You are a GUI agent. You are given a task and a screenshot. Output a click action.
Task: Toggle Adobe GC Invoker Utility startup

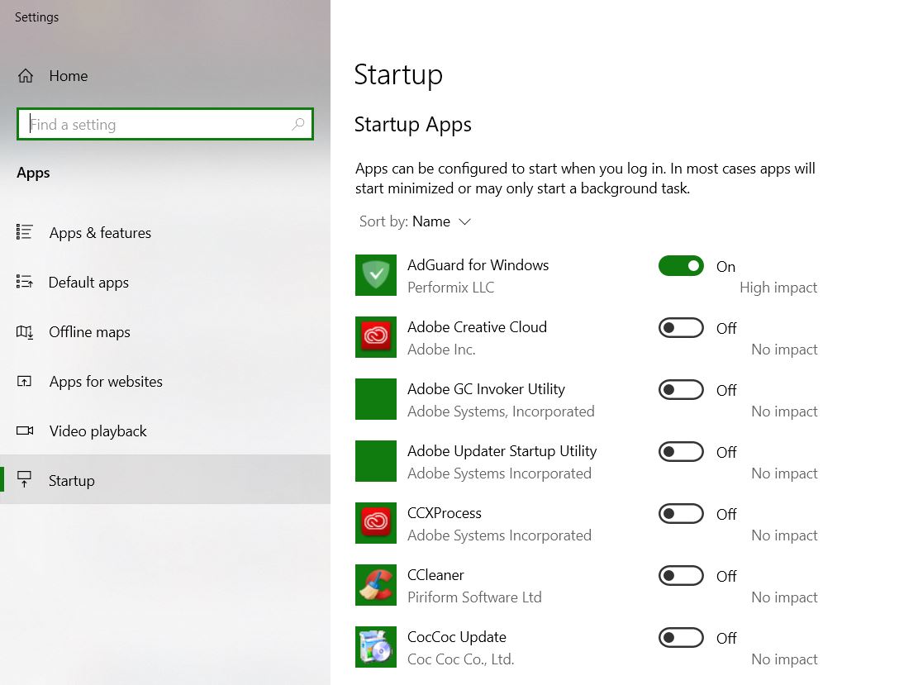[681, 390]
